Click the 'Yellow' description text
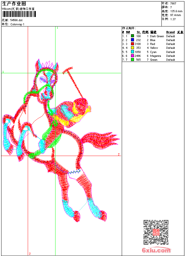 (x=154, y=48)
